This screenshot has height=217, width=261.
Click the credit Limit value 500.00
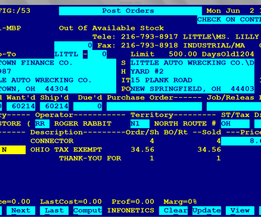183,54
